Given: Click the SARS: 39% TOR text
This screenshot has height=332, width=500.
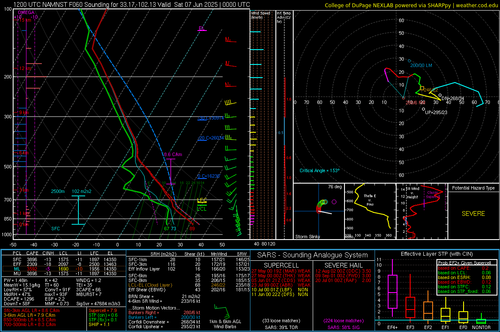Looking at the screenshot, I should 281,327.
